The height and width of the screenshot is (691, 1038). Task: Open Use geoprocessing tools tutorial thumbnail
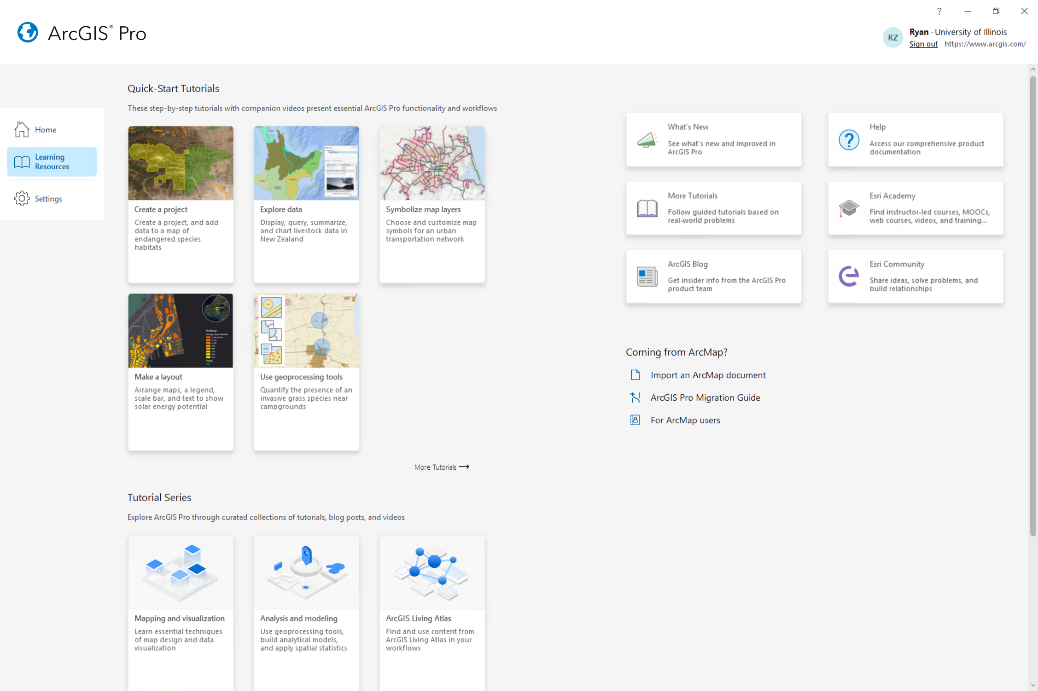[306, 330]
